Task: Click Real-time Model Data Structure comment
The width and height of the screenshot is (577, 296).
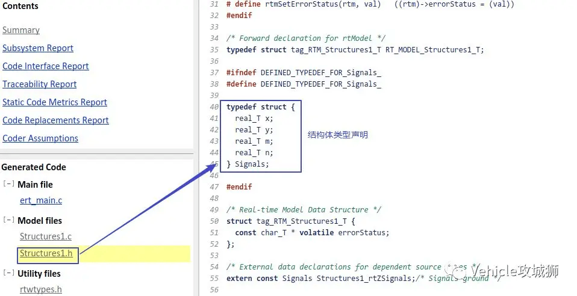Action: tap(304, 209)
